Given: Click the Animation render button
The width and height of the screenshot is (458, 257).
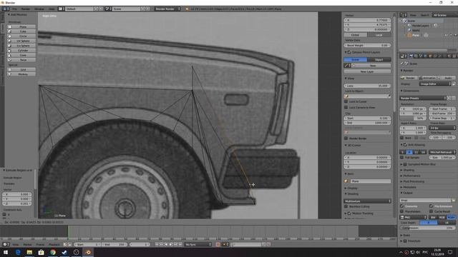Looking at the screenshot, I should pos(427,78).
